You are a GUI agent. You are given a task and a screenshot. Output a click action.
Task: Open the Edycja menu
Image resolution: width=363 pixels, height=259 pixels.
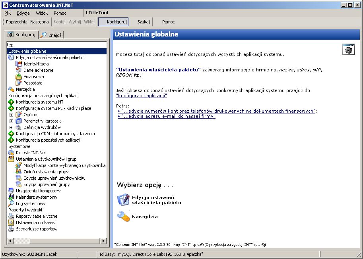pyautogui.click(x=23, y=13)
